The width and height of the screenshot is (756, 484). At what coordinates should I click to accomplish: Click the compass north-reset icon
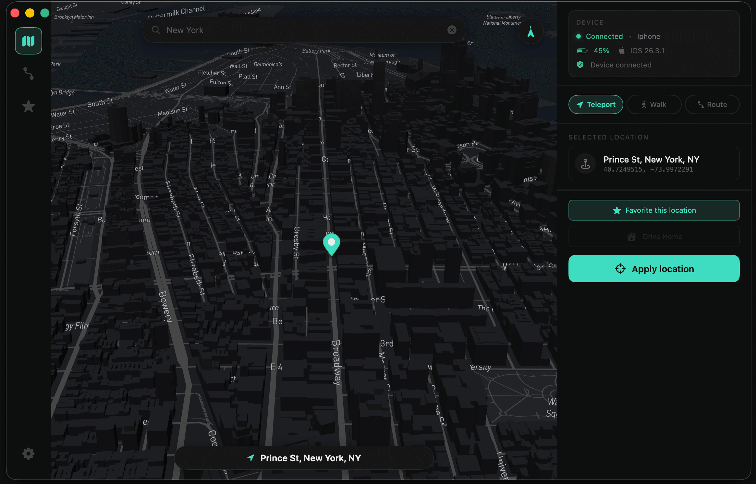point(530,31)
